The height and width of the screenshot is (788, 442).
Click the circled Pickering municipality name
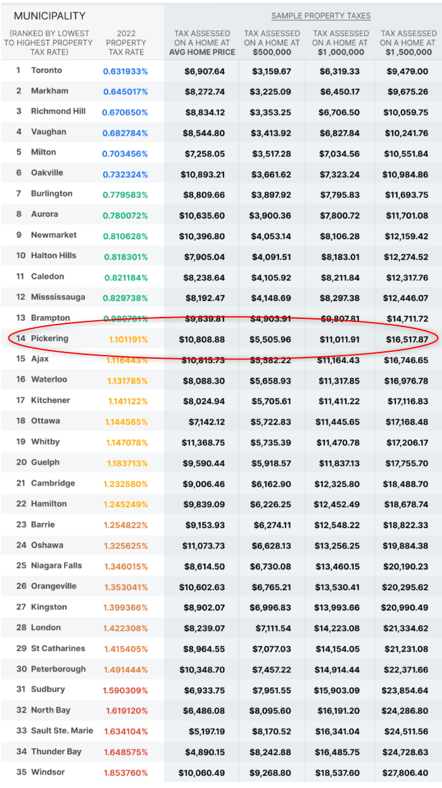point(49,339)
